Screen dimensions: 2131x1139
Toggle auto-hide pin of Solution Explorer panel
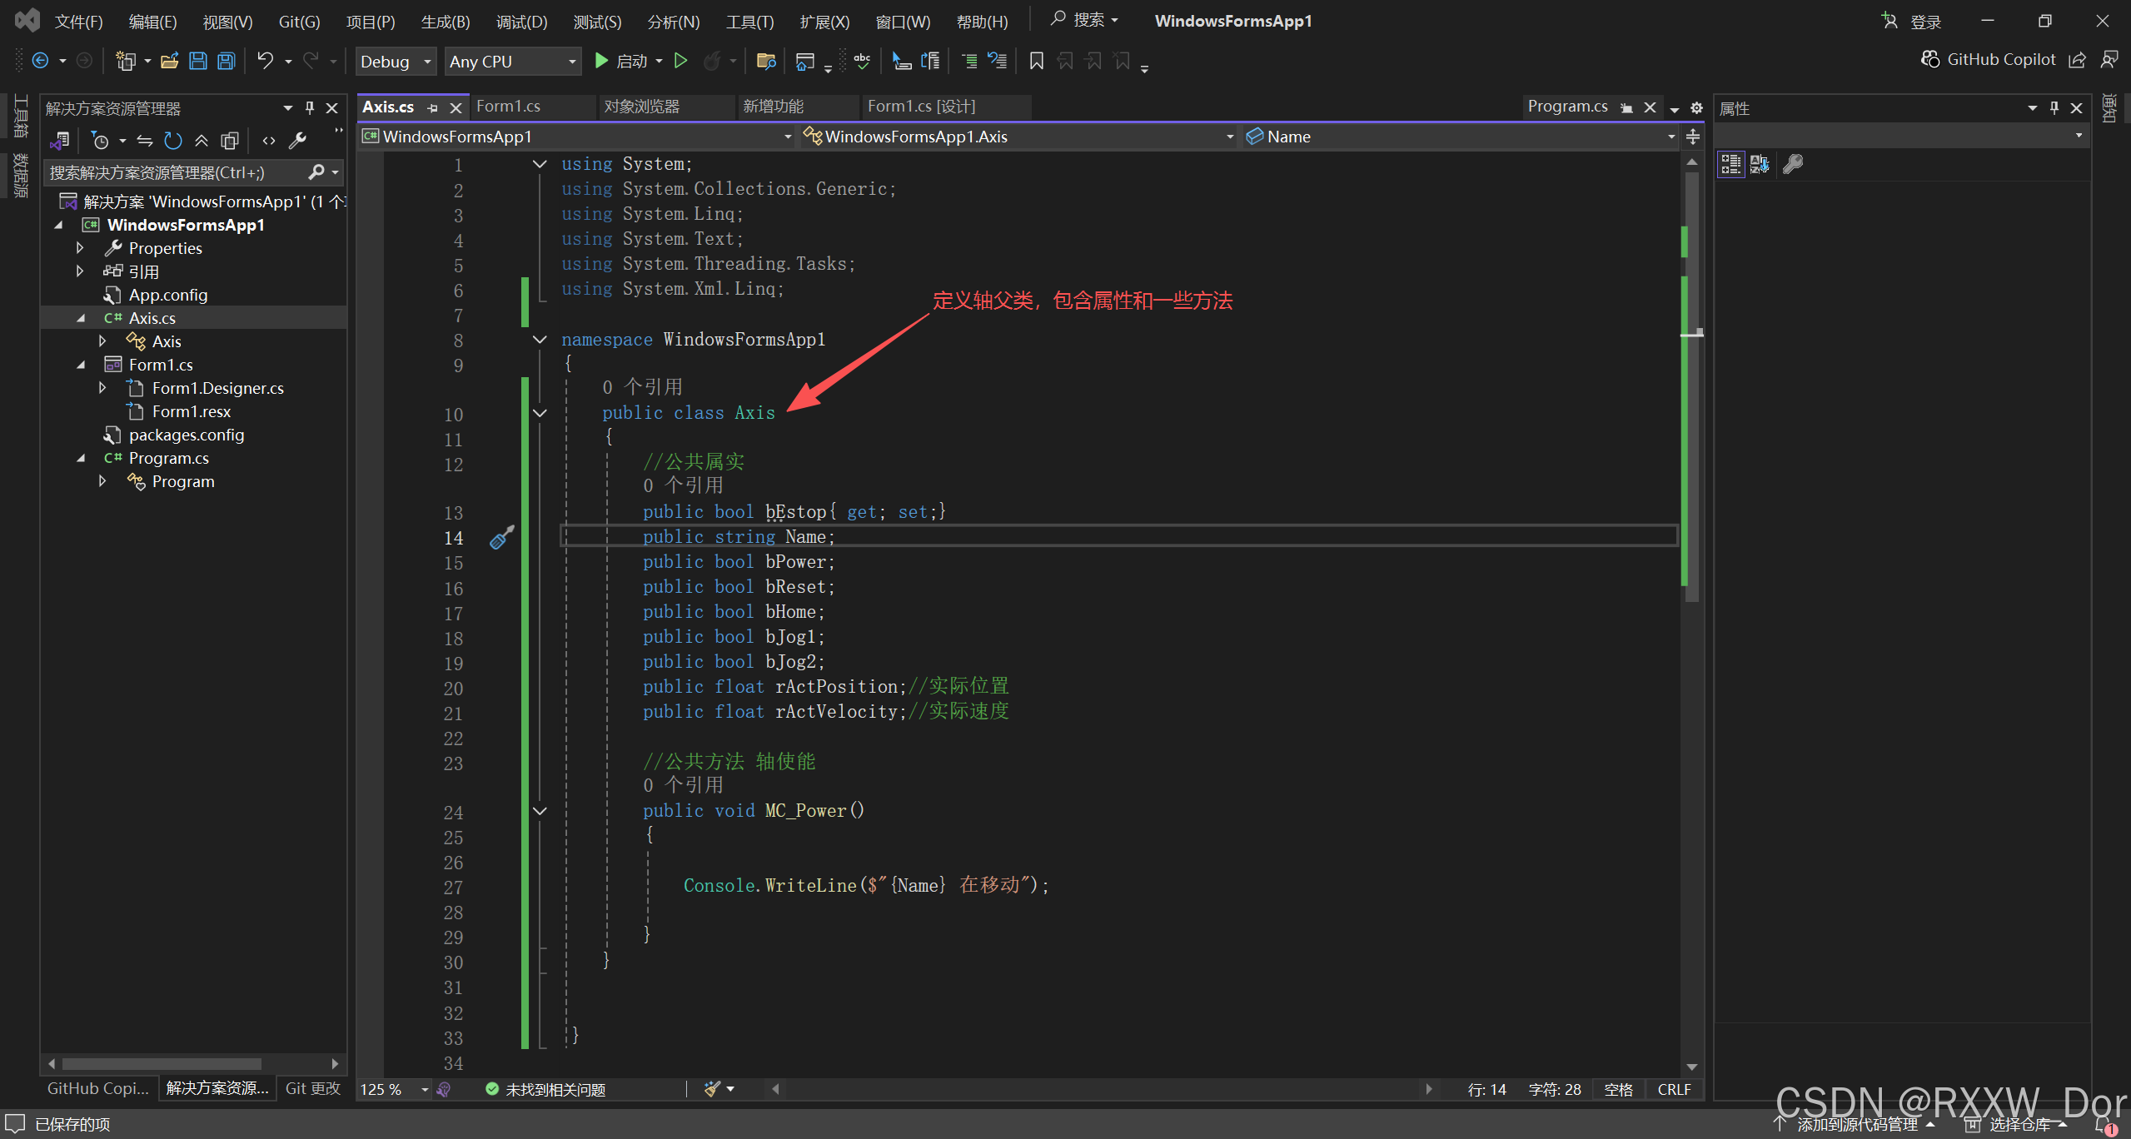coord(310,108)
